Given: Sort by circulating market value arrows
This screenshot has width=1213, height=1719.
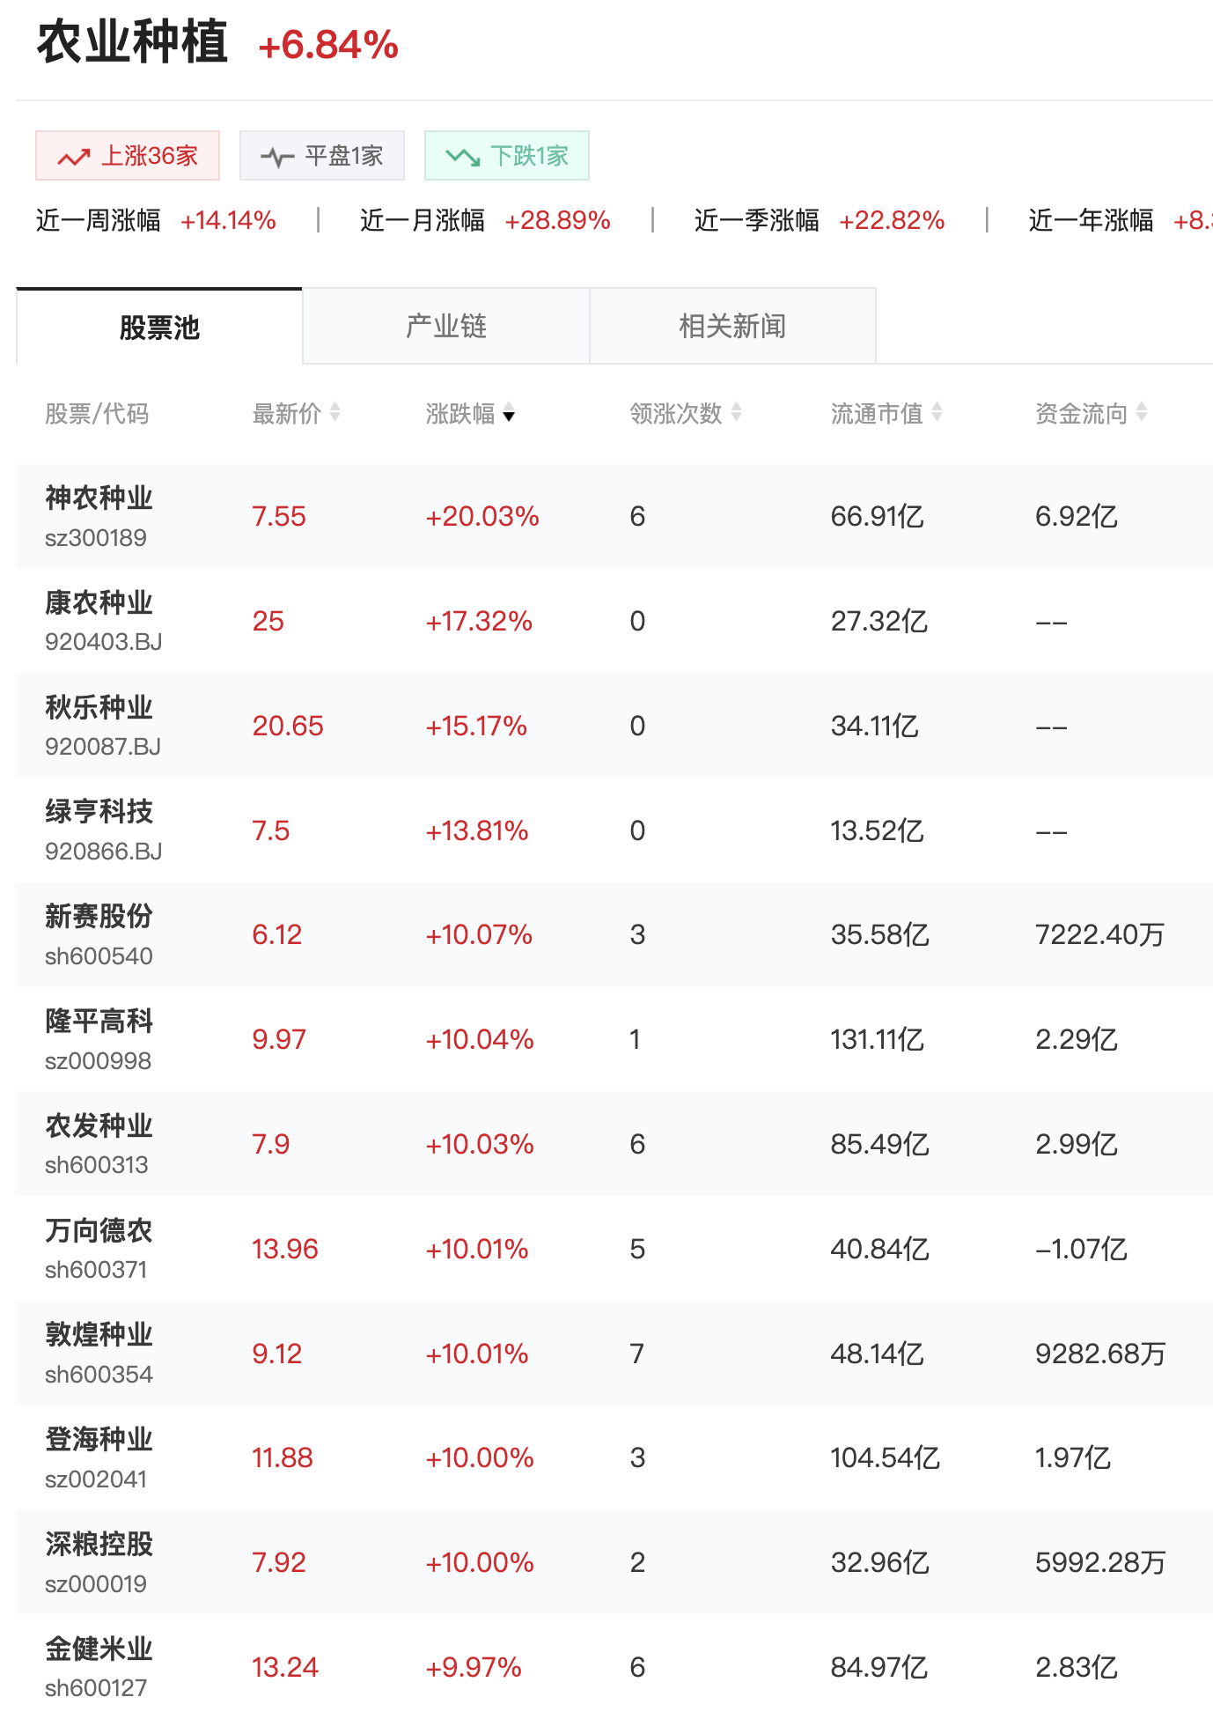Looking at the screenshot, I should pyautogui.click(x=937, y=412).
